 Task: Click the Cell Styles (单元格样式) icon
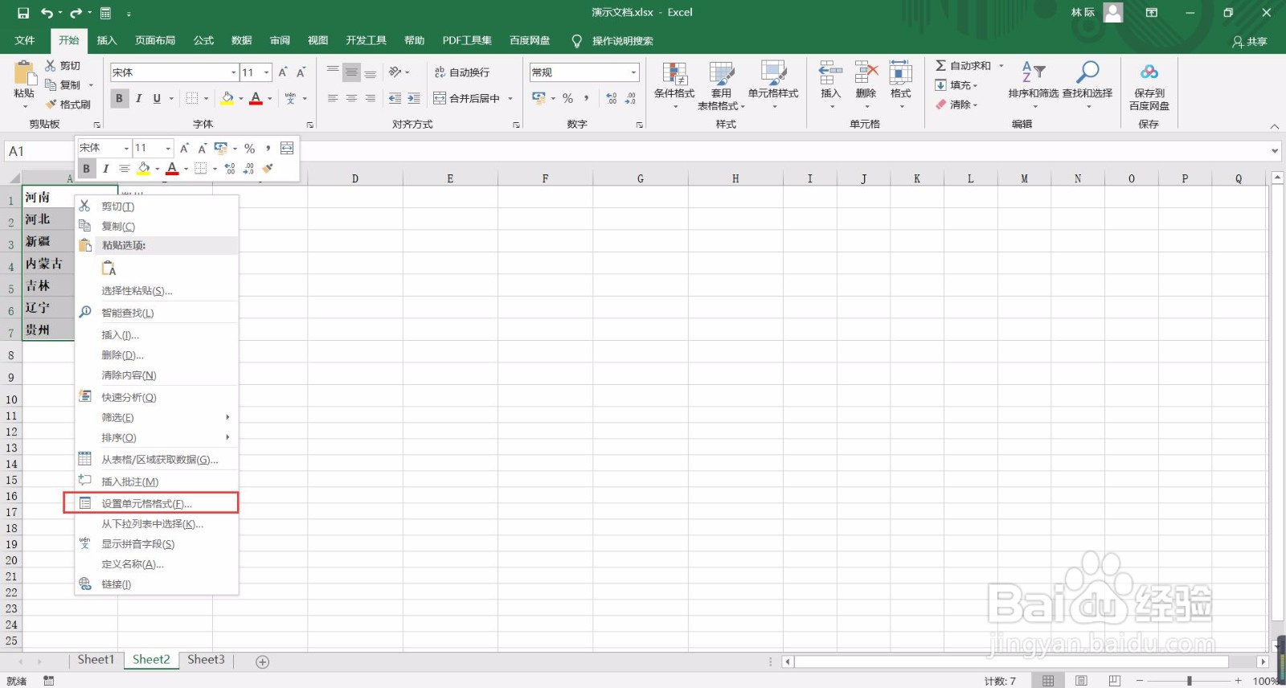pos(773,74)
